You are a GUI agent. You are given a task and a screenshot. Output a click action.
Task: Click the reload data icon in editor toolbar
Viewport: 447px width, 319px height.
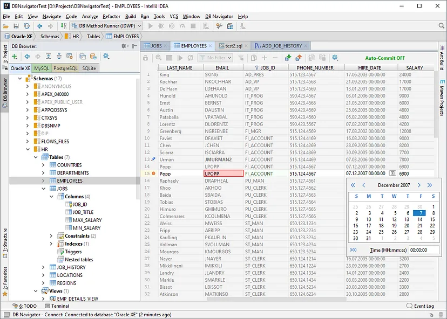pos(191,58)
